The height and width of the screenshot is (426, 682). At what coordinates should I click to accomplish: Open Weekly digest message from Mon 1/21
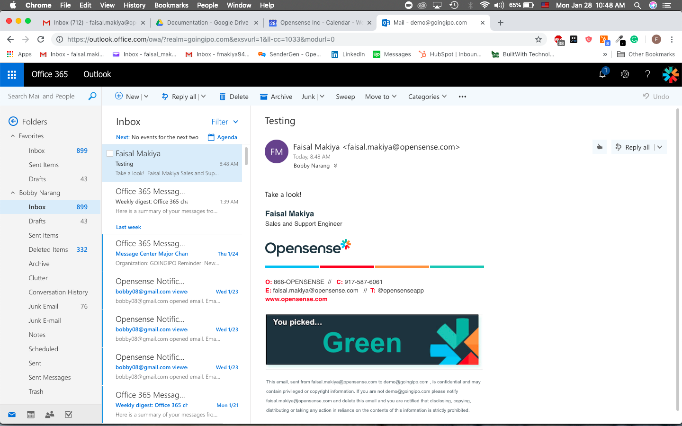pyautogui.click(x=172, y=405)
